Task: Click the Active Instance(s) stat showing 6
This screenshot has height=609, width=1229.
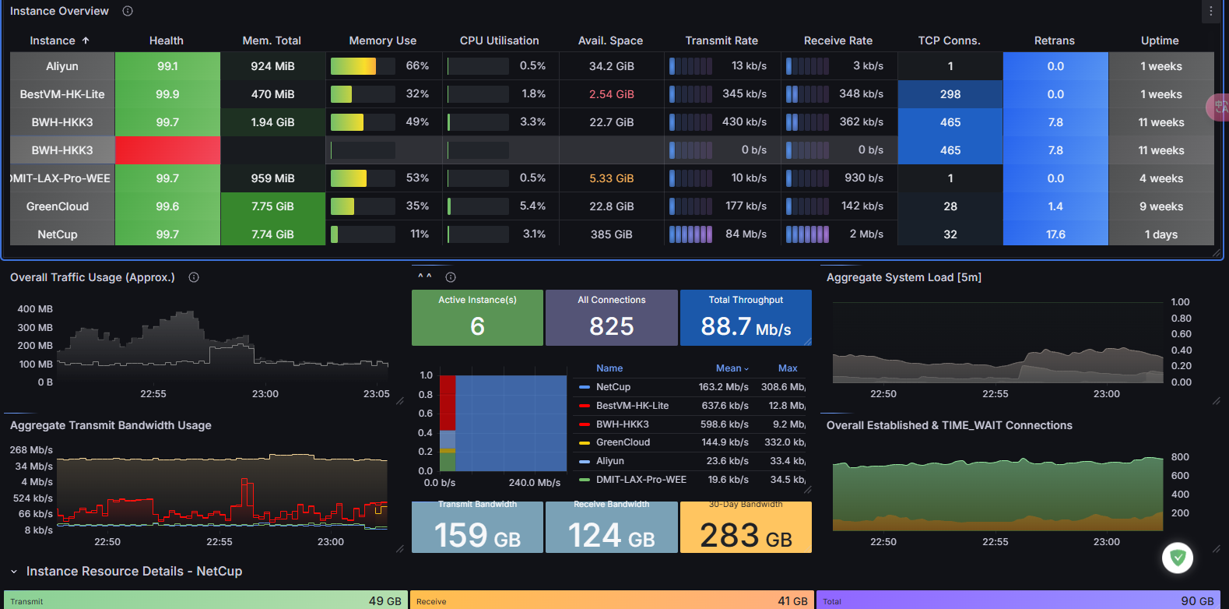Action: tap(477, 318)
